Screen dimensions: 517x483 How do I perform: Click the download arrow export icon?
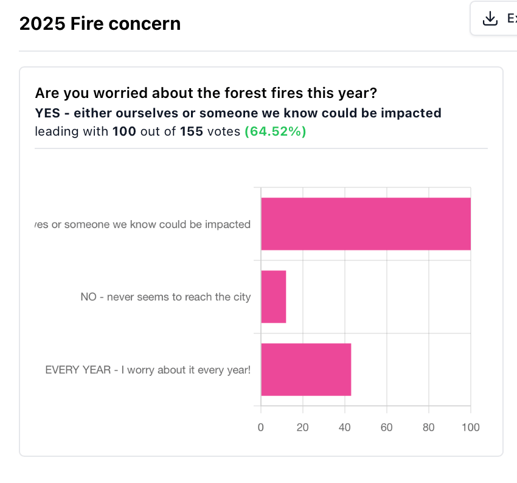490,18
